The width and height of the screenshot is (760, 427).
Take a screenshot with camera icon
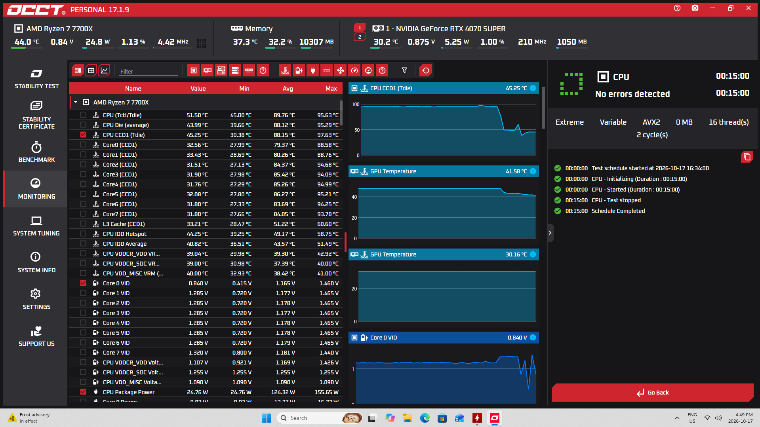click(695, 8)
